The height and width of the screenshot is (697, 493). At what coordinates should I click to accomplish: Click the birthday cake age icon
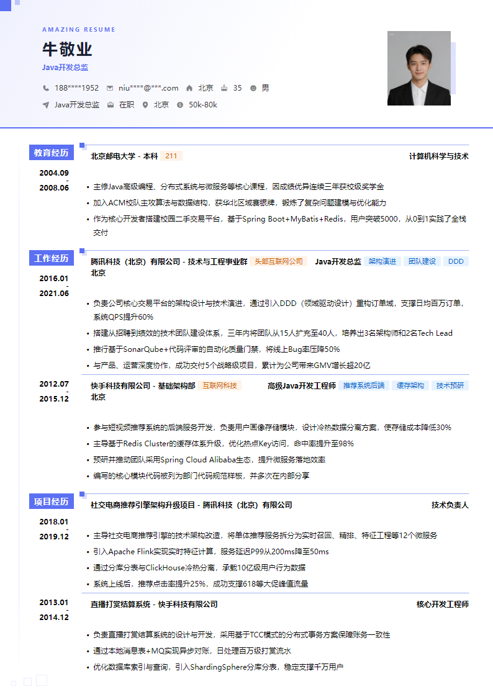click(224, 88)
